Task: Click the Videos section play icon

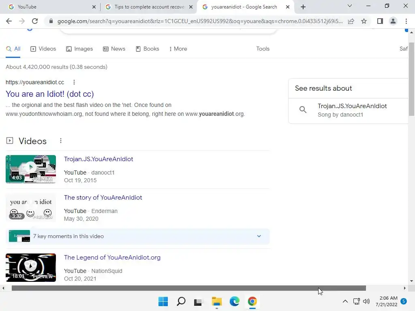Action: coord(10,141)
